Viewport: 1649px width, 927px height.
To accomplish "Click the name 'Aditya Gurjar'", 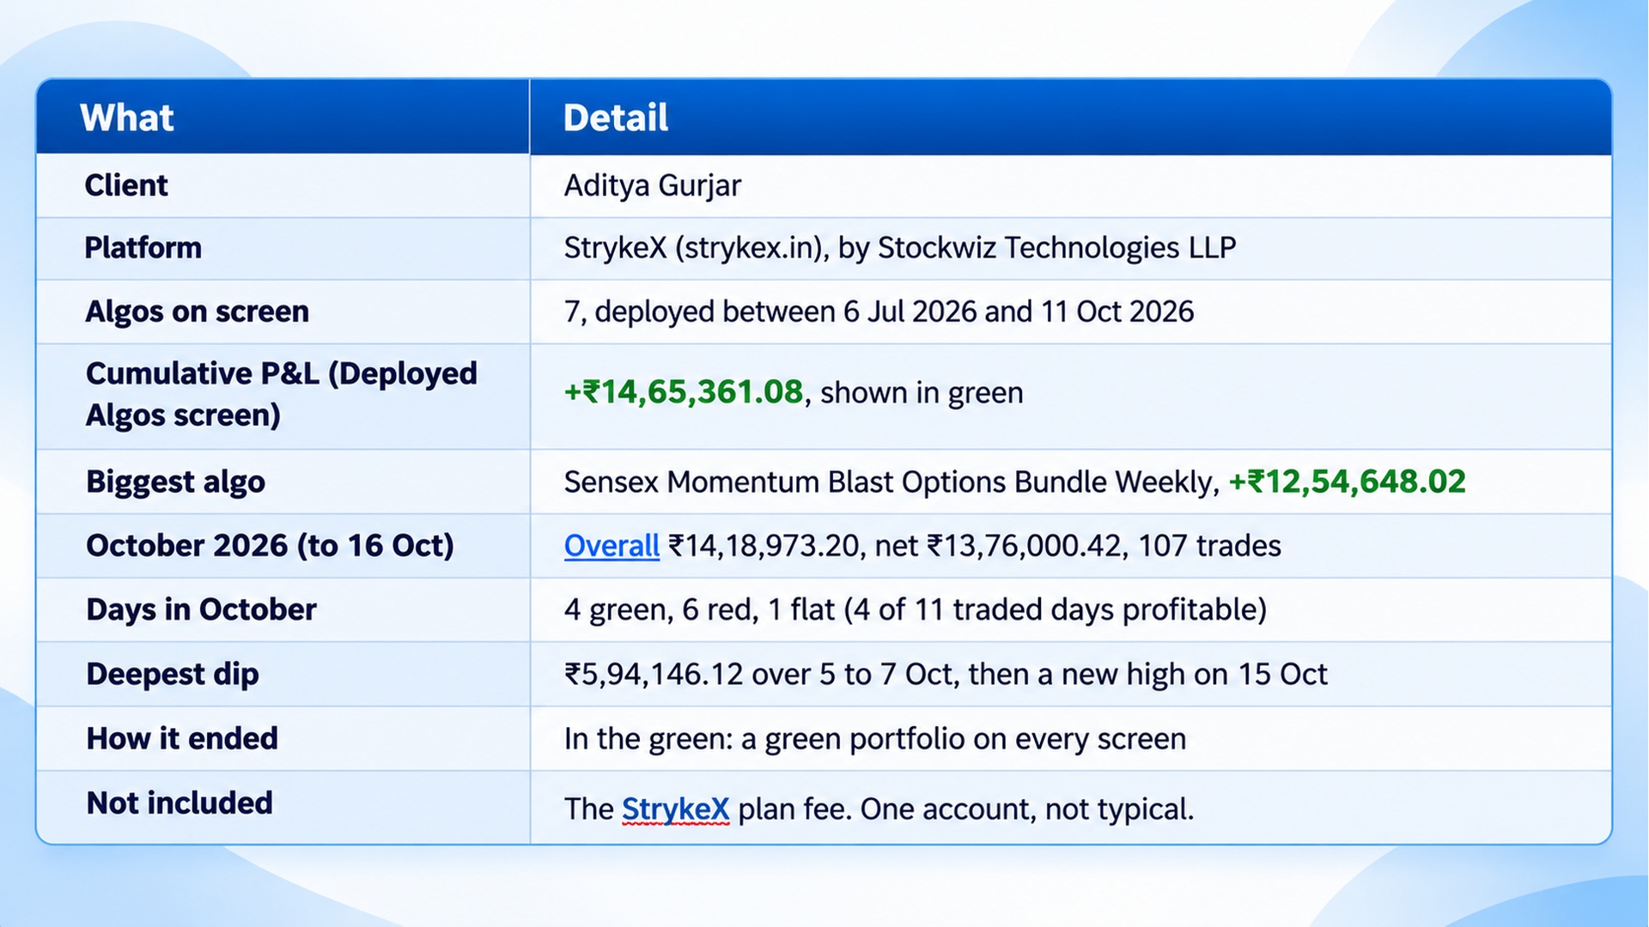I will tap(653, 185).
